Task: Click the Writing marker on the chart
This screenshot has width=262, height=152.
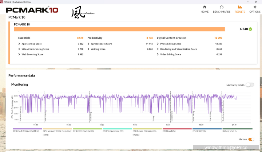Action: 153,118
